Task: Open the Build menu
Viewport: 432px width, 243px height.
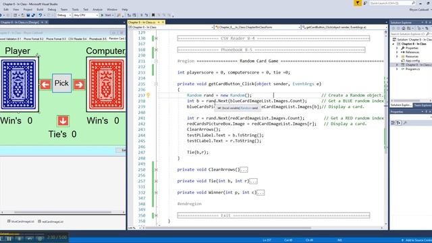Action: coord(40,9)
